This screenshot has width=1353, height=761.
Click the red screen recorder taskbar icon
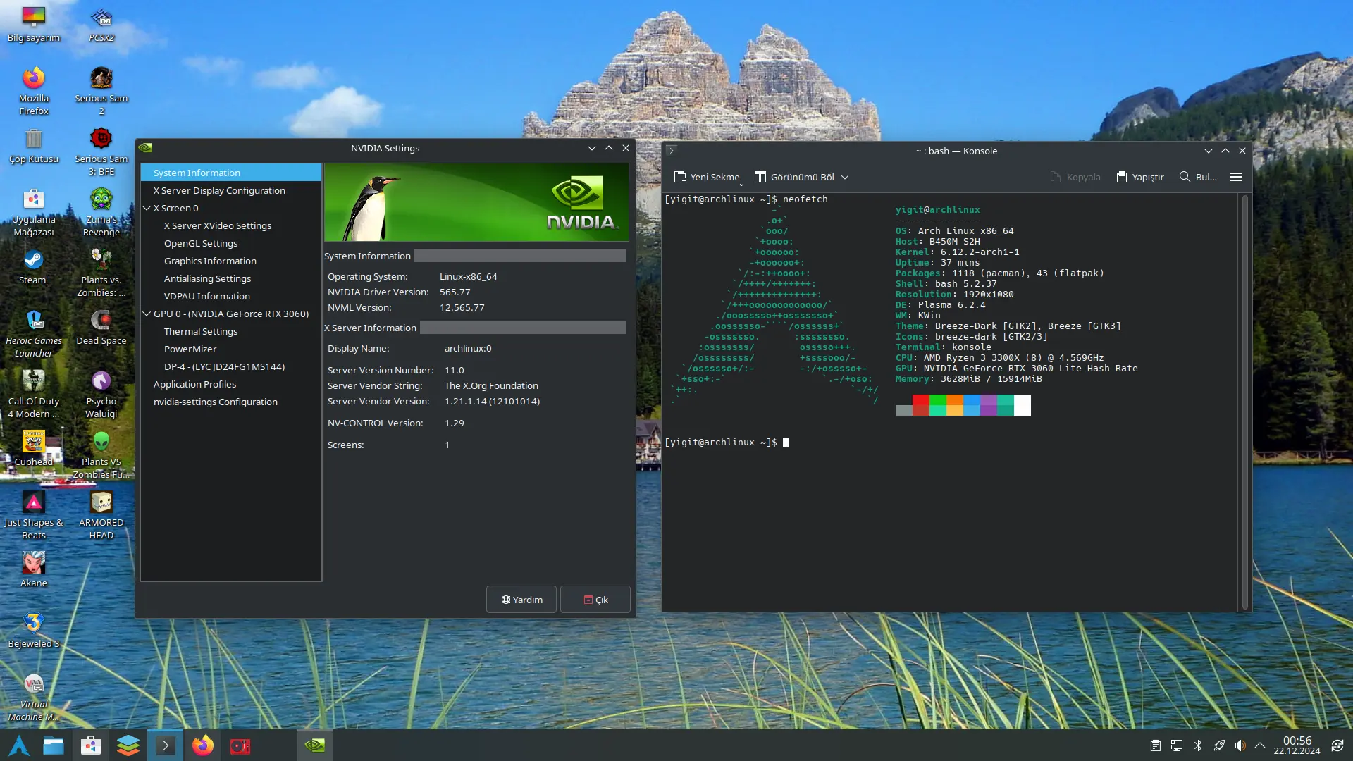(x=240, y=745)
